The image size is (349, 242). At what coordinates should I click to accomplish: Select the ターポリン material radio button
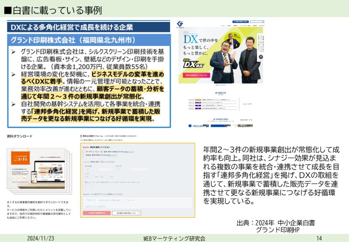point(85,152)
